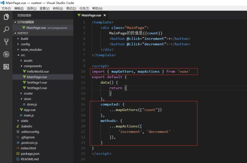Open the 编辑(E) menu
The image size is (247, 163).
(x=19, y=8)
